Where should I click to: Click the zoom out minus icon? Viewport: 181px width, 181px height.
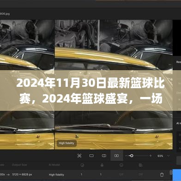pyautogui.click(x=127, y=156)
